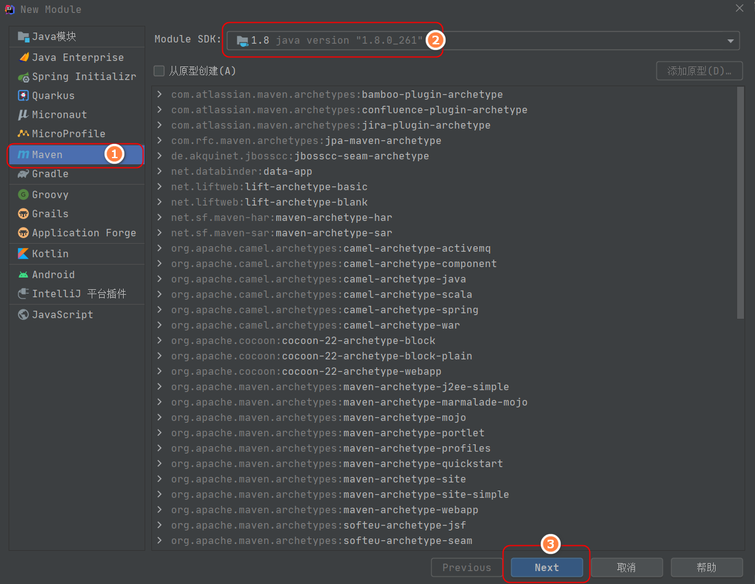This screenshot has height=584, width=755.
Task: Click the Spring Initializr leaf icon
Action: click(x=23, y=77)
